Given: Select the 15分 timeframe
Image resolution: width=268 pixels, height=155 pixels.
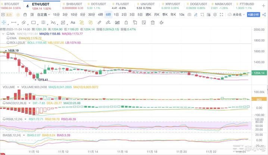Looking at the screenshot, I should pyautogui.click(x=56, y=15).
